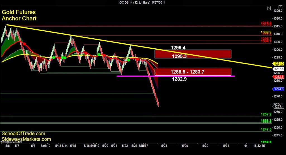Click the 5/13 date label on the time axis

coord(58,146)
